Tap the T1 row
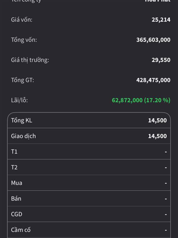 click(89, 152)
